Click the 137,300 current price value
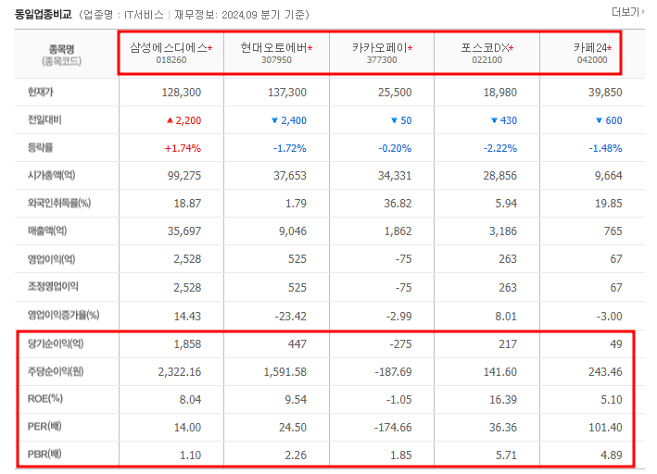The width and height of the screenshot is (657, 474). [287, 93]
